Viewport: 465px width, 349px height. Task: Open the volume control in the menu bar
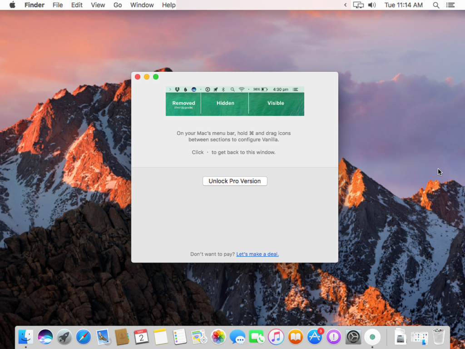click(x=371, y=5)
